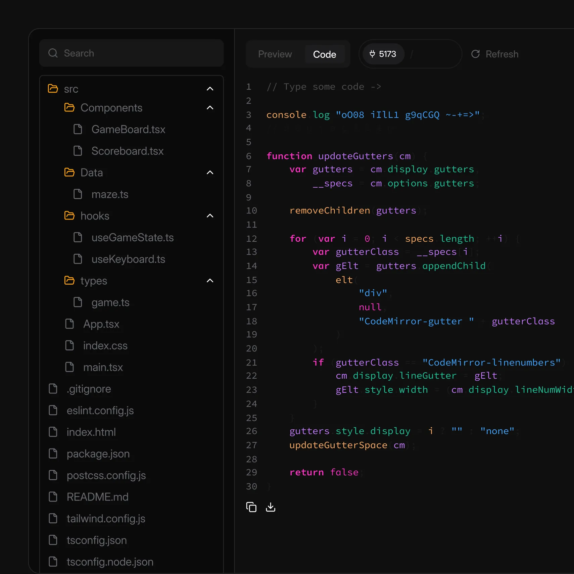Screen dimensions: 574x574
Task: Click the hooks folder icon
Action: 69,216
